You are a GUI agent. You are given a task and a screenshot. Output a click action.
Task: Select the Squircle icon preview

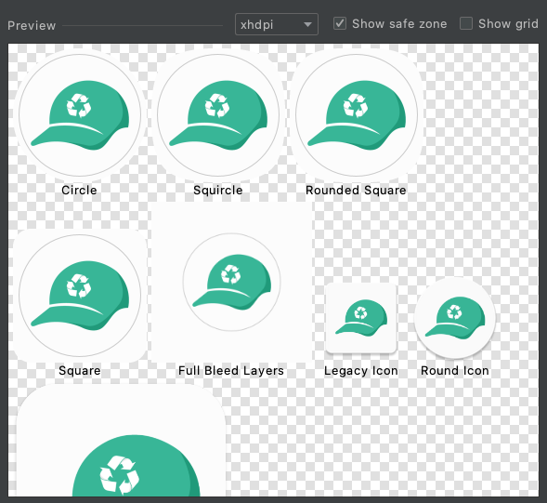click(218, 115)
